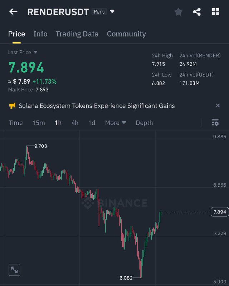Open the More intervals dropdown
Image resolution: width=229 pixels, height=286 pixels.
pos(116,123)
